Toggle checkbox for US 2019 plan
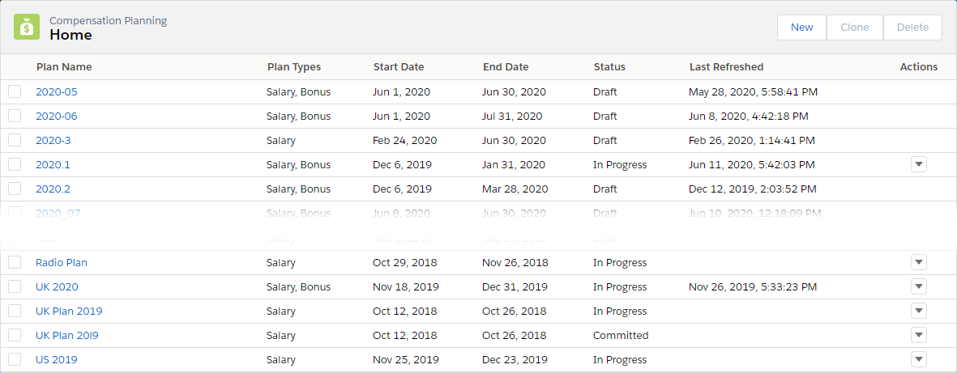The width and height of the screenshot is (957, 373). coord(15,360)
